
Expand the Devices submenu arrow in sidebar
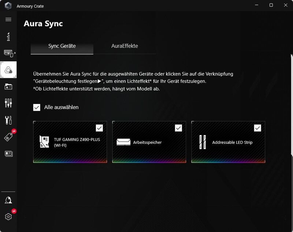[x=15, y=53]
